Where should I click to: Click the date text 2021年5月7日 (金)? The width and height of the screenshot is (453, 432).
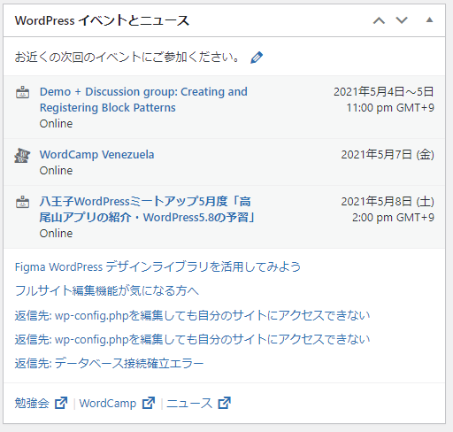[x=388, y=155]
